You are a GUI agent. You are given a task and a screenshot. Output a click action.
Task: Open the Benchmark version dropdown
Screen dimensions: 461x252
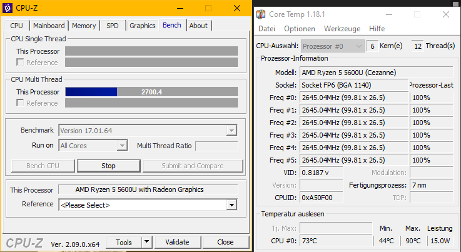[231, 131]
